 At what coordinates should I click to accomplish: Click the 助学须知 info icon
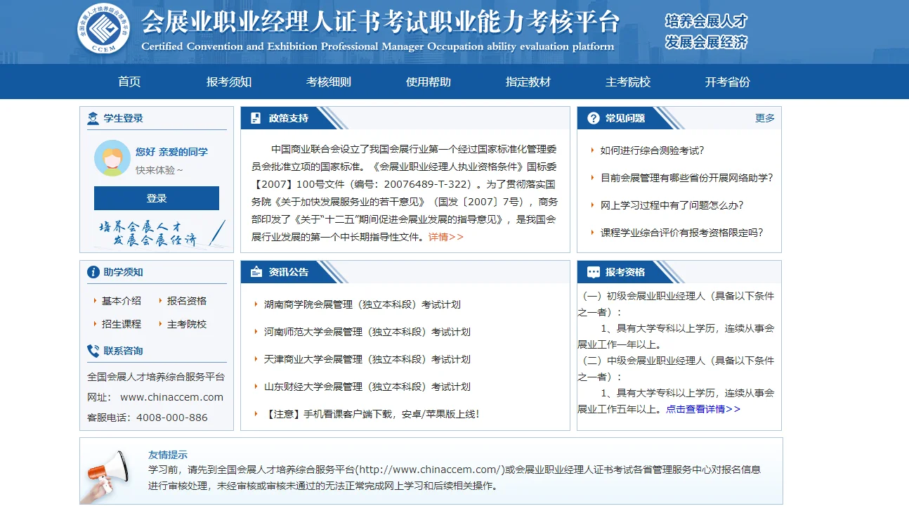pos(92,271)
